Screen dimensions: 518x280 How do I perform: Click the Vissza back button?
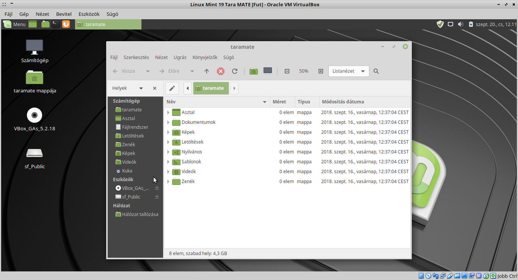coord(124,71)
